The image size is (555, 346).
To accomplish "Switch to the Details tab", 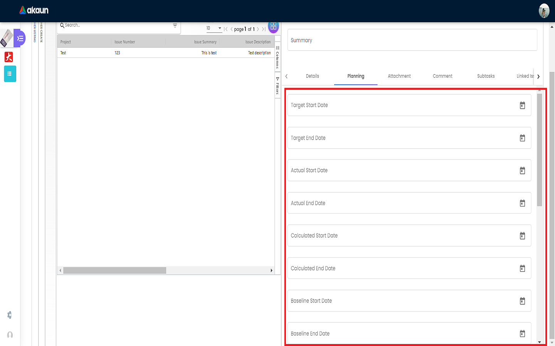I will pos(313,76).
